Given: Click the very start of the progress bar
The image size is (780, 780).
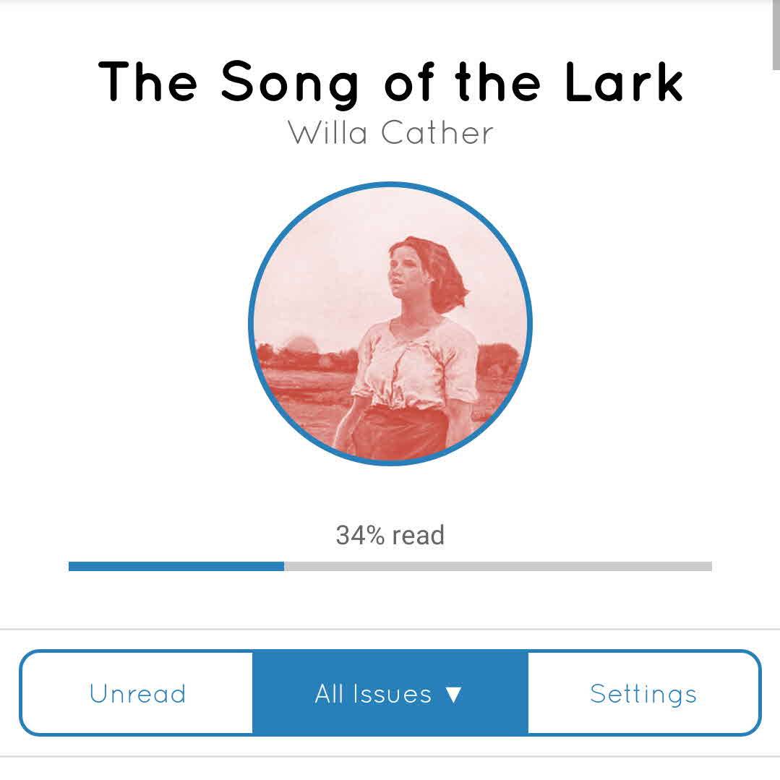Looking at the screenshot, I should [71, 566].
